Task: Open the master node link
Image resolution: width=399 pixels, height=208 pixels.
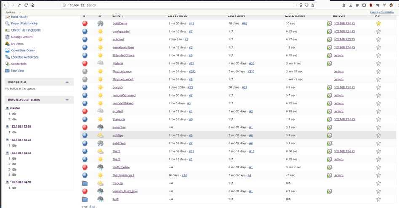Action: pos(15,108)
